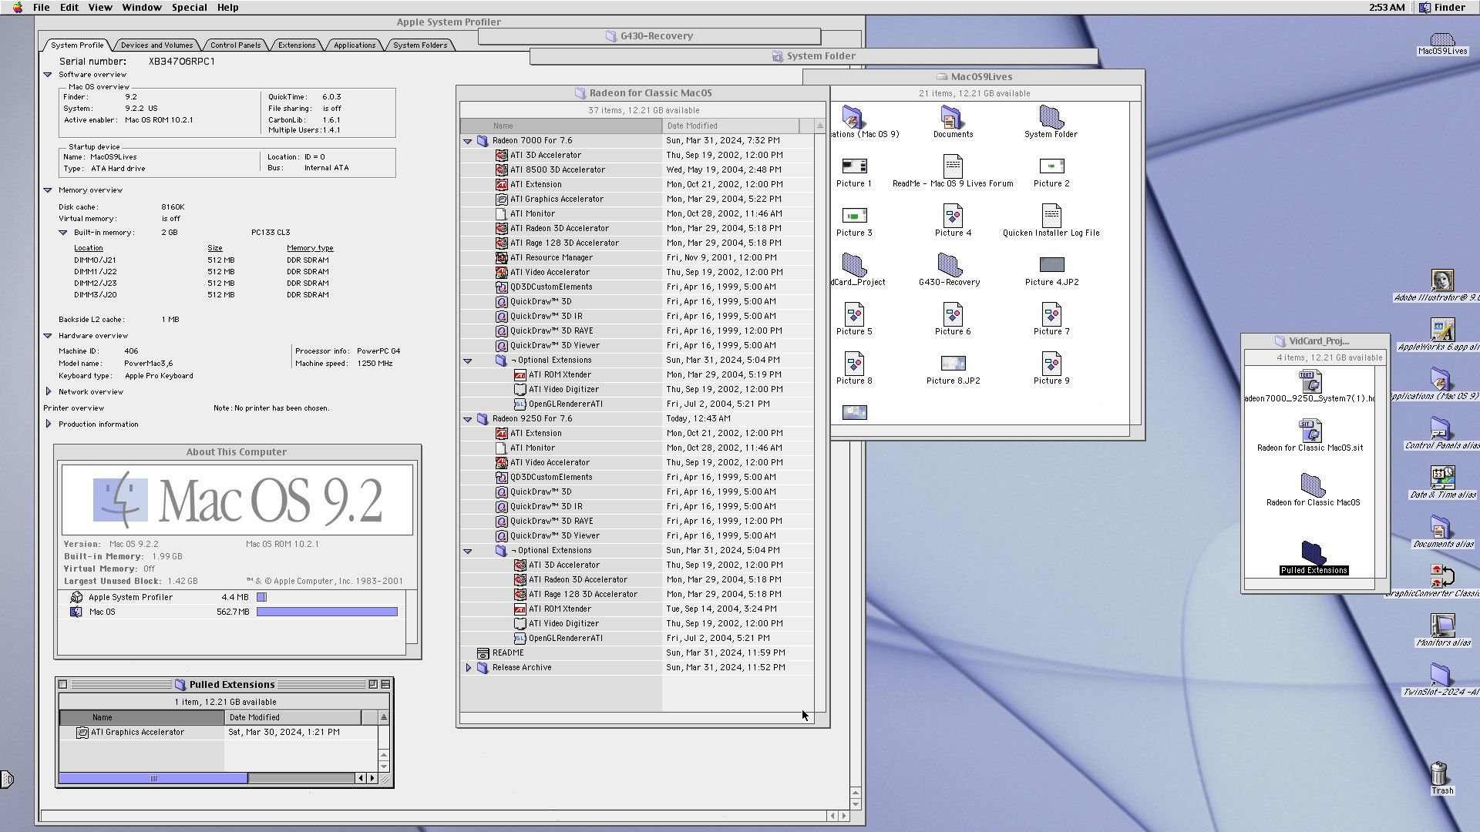Open Radeon for Classic MacOS.sit archive
Screen dimensions: 1480x832
[x=1310, y=431]
